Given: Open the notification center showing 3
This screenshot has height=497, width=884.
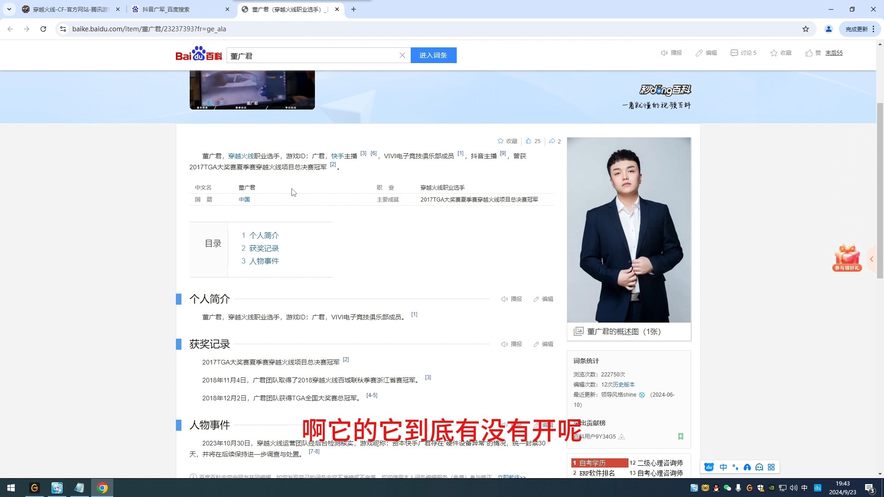Looking at the screenshot, I should point(870,488).
